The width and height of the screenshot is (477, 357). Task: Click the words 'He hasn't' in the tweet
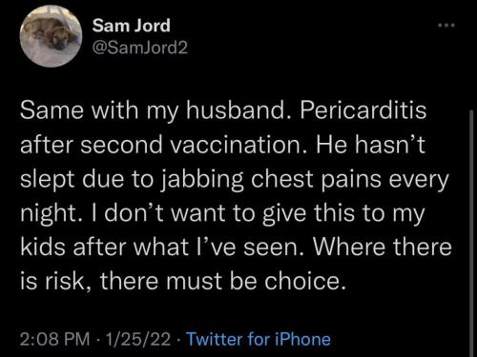[x=370, y=145]
